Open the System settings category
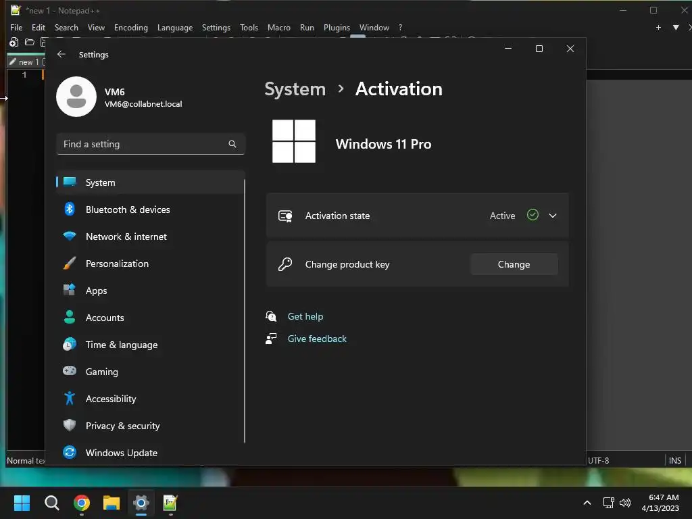 tap(150, 182)
